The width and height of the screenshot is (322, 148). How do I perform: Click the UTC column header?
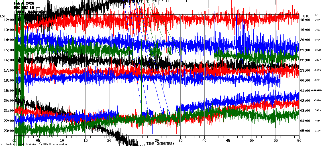point(306,16)
